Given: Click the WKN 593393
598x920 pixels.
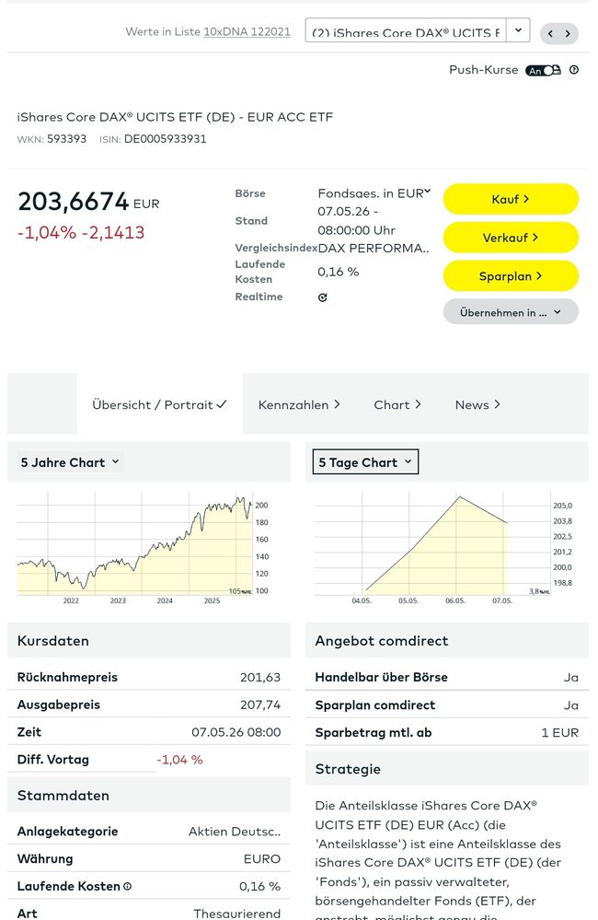Looking at the screenshot, I should 67,139.
